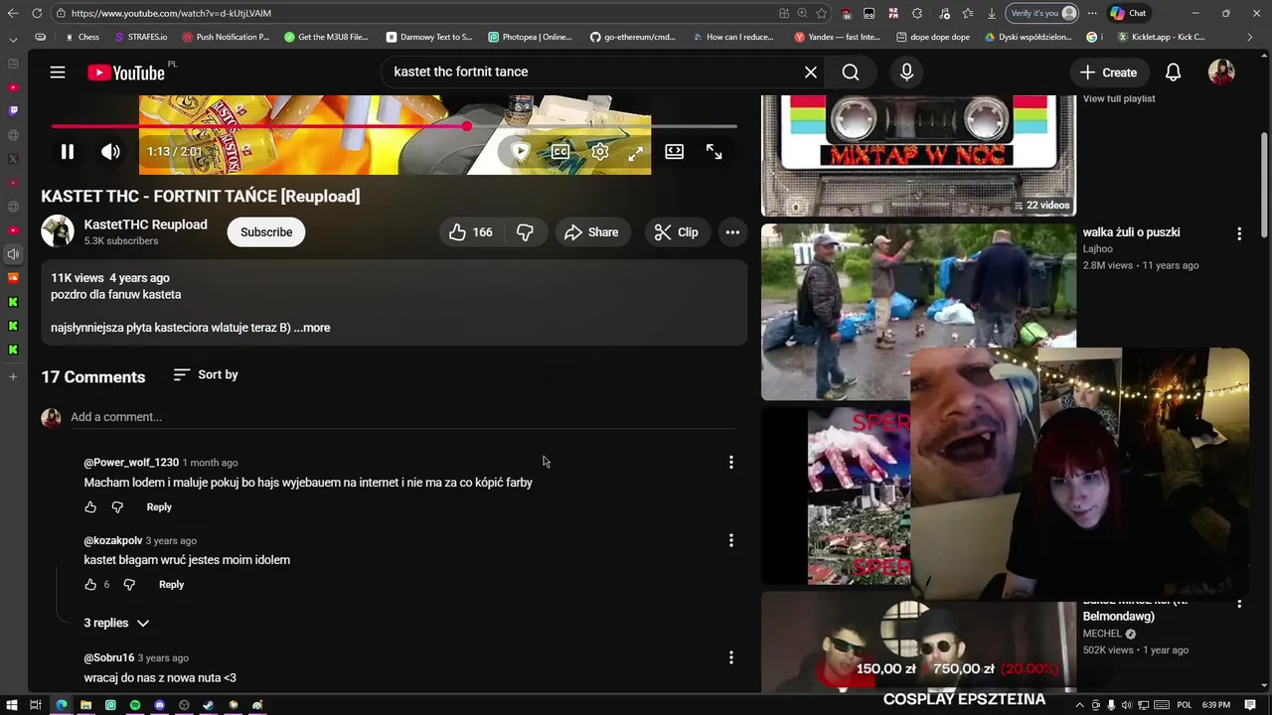Open the Create button

[x=1108, y=72]
